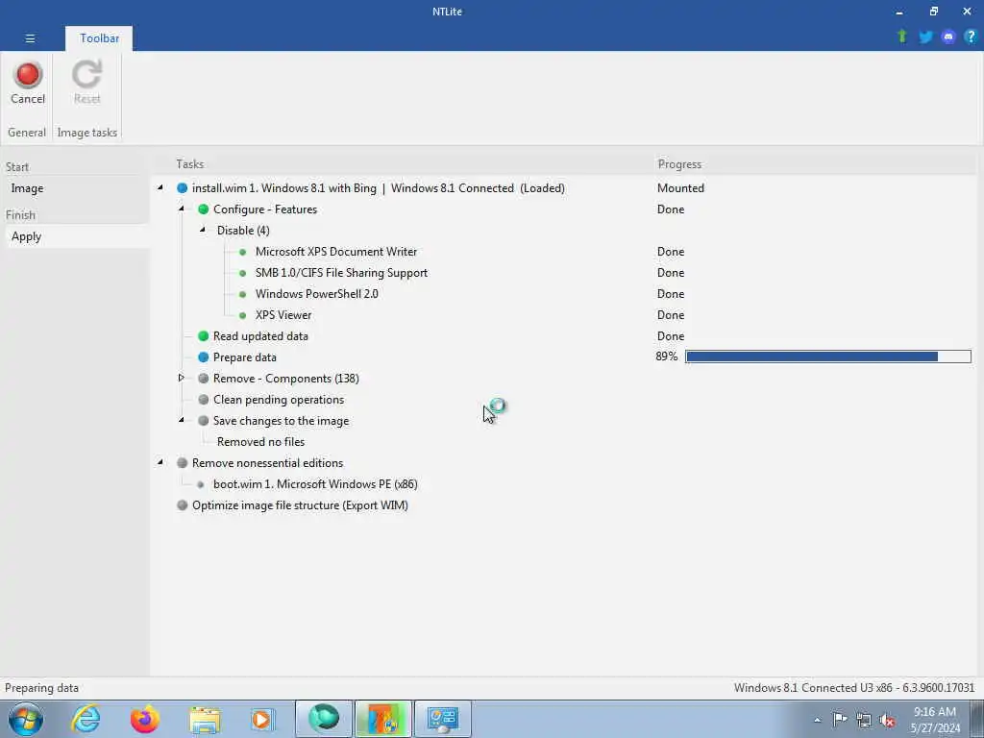Image resolution: width=984 pixels, height=738 pixels.
Task: Open the Windows Start button
Action: point(26,719)
